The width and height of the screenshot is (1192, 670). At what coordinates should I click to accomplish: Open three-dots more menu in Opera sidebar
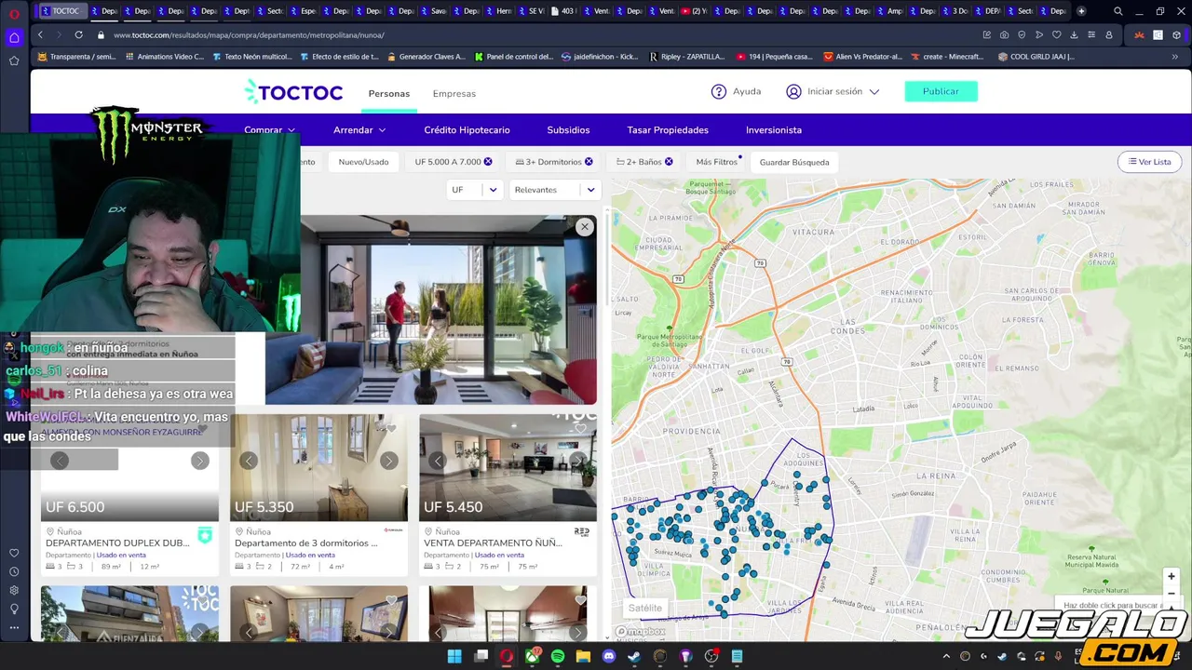click(14, 627)
